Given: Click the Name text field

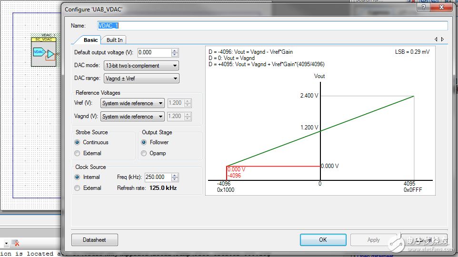Looking at the screenshot, I should tap(272, 26).
